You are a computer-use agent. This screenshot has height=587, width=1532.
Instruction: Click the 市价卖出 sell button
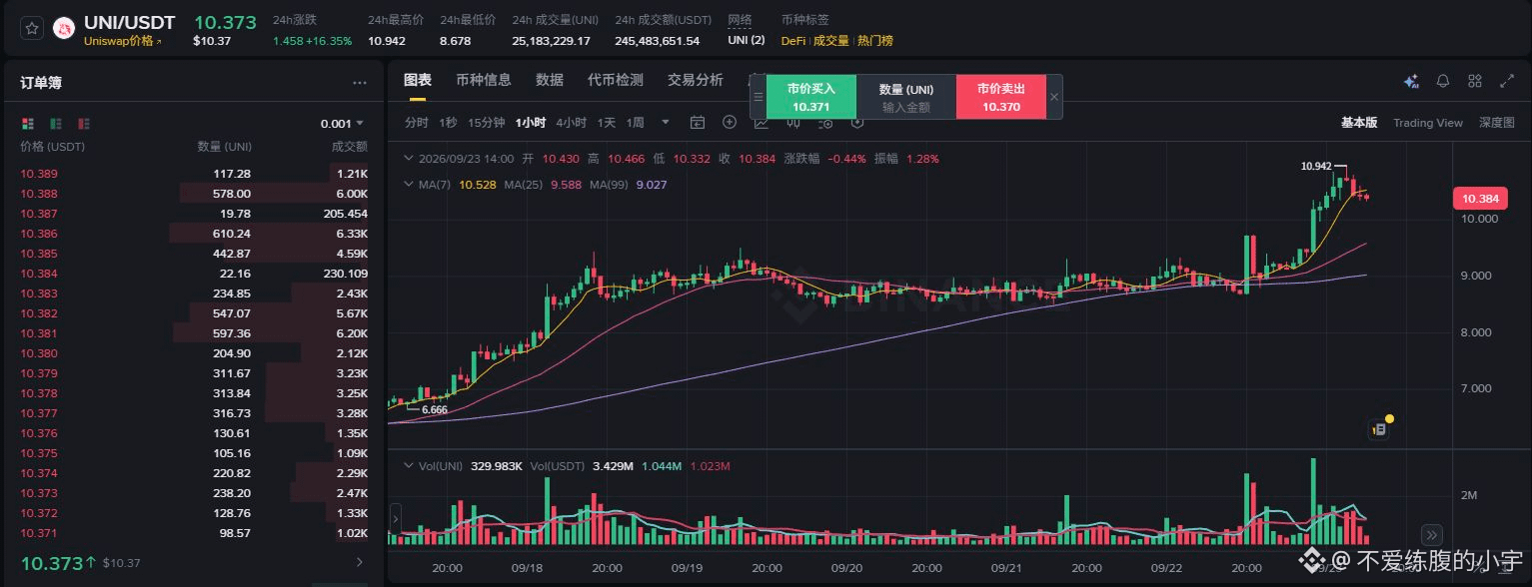click(1001, 97)
